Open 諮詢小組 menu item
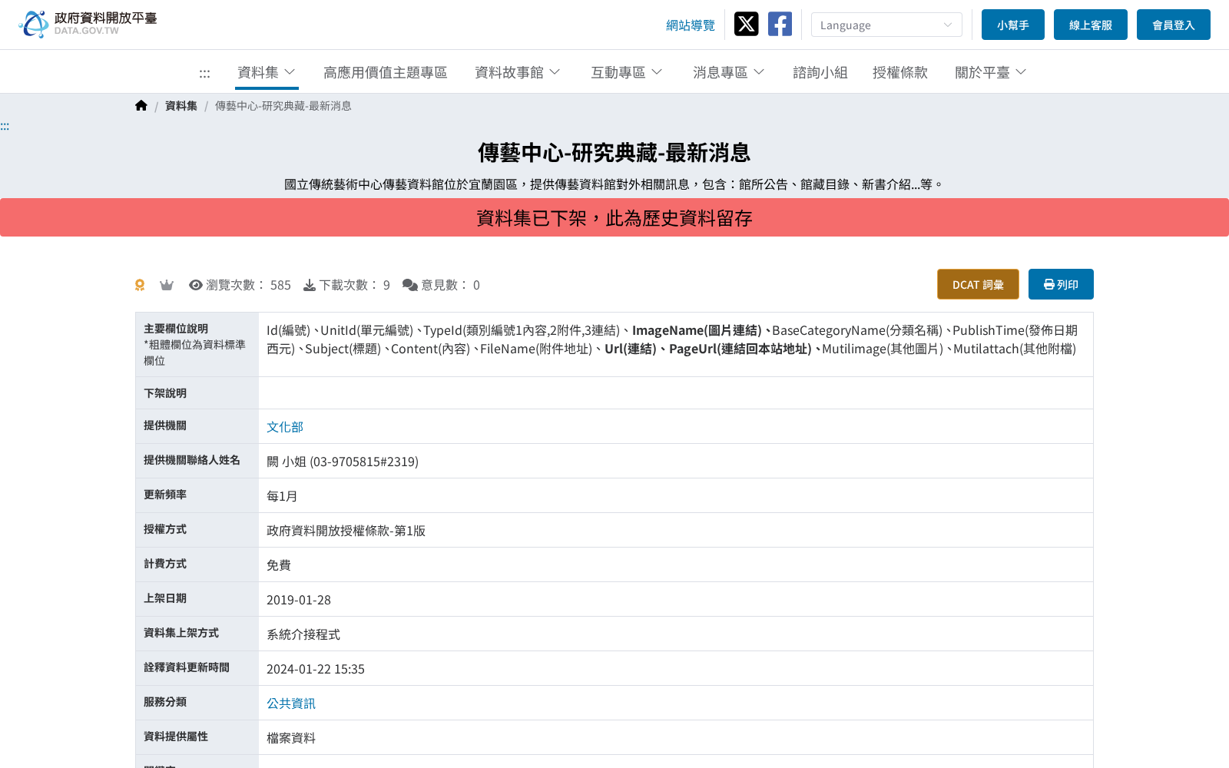 [x=820, y=72]
